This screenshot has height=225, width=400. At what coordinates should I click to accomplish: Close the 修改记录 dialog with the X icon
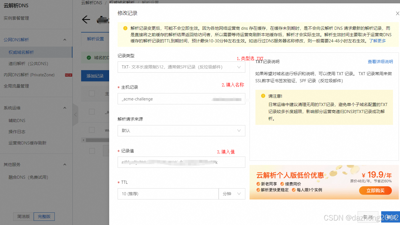(397, 13)
